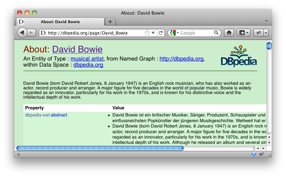Open the David Bowie heading link
This screenshot has width=286, height=177.
[x=78, y=49]
